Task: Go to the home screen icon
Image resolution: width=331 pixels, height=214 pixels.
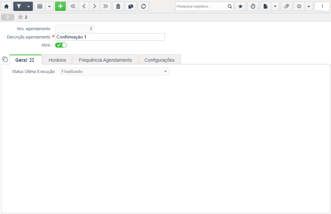Action: pyautogui.click(x=6, y=6)
